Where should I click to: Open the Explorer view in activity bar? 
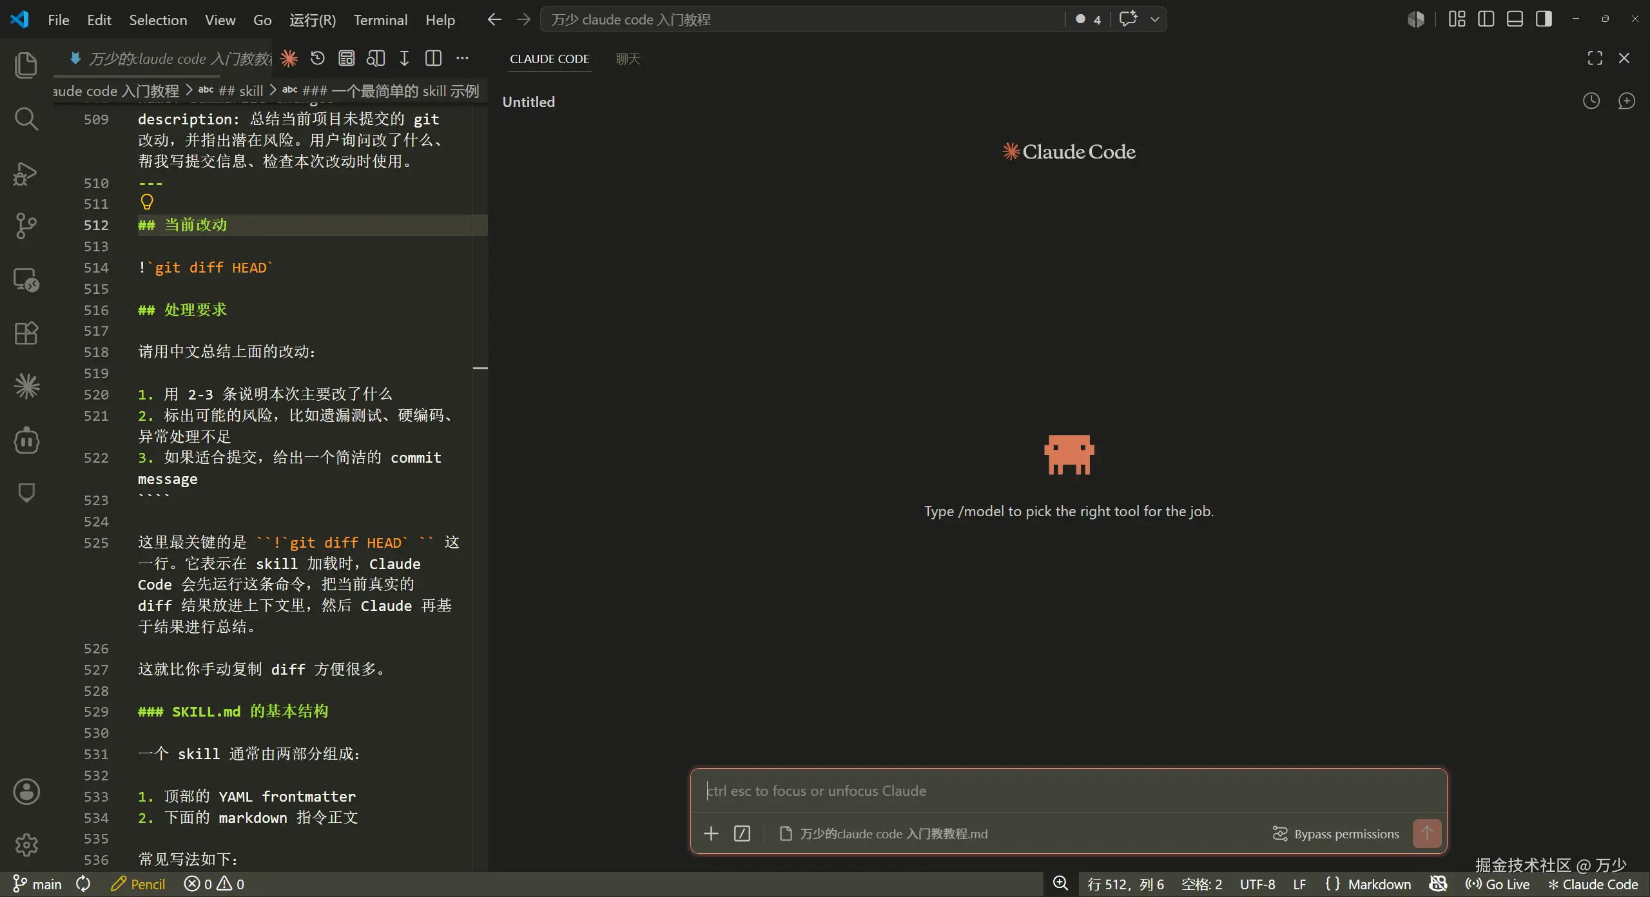[x=26, y=65]
